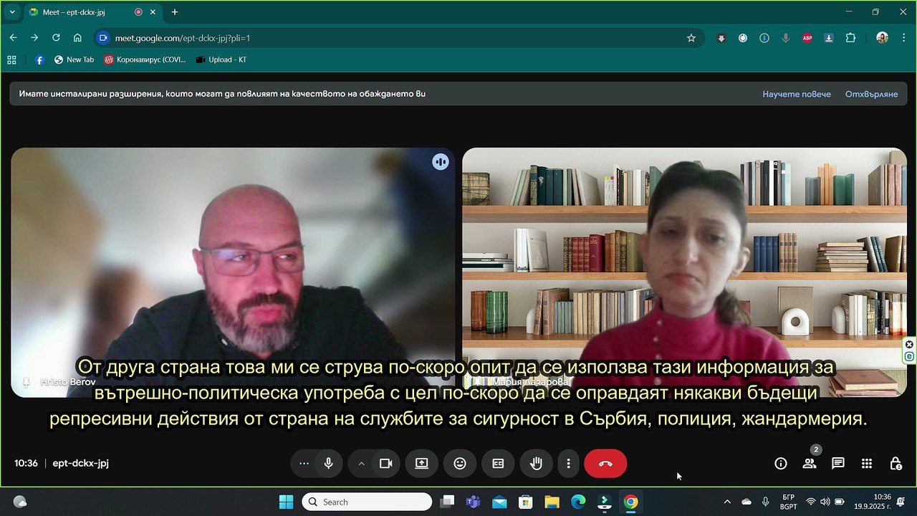Click the camera site-permission icon in address bar

pyautogui.click(x=103, y=38)
